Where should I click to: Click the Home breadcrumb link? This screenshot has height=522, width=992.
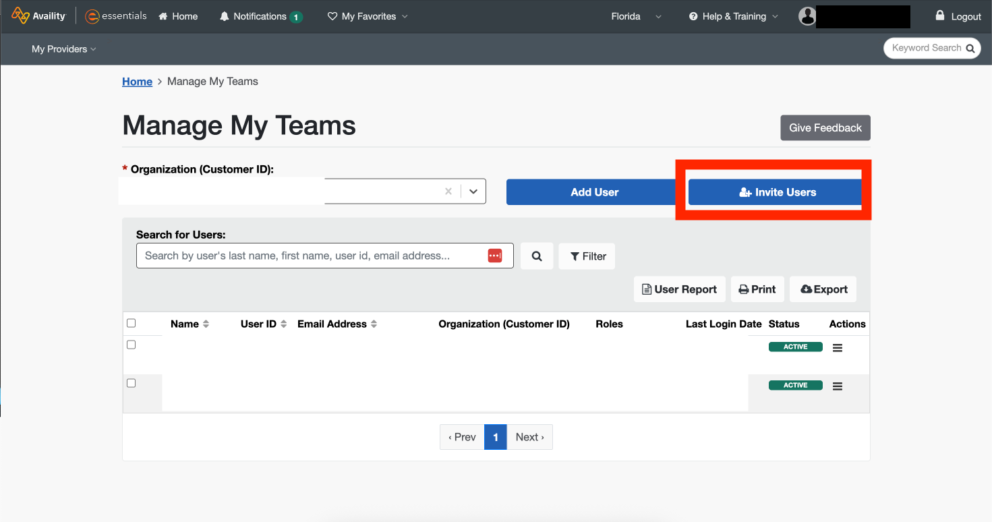click(x=137, y=82)
